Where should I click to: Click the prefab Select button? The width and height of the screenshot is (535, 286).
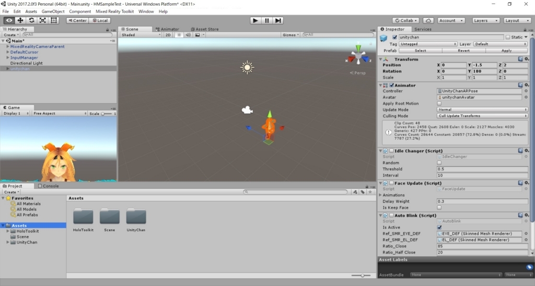click(x=421, y=51)
